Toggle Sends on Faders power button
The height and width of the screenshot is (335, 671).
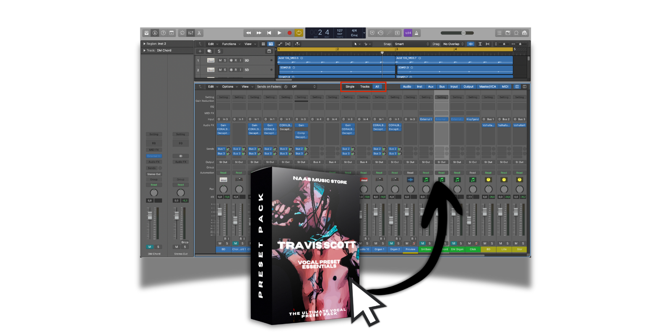coord(286,87)
